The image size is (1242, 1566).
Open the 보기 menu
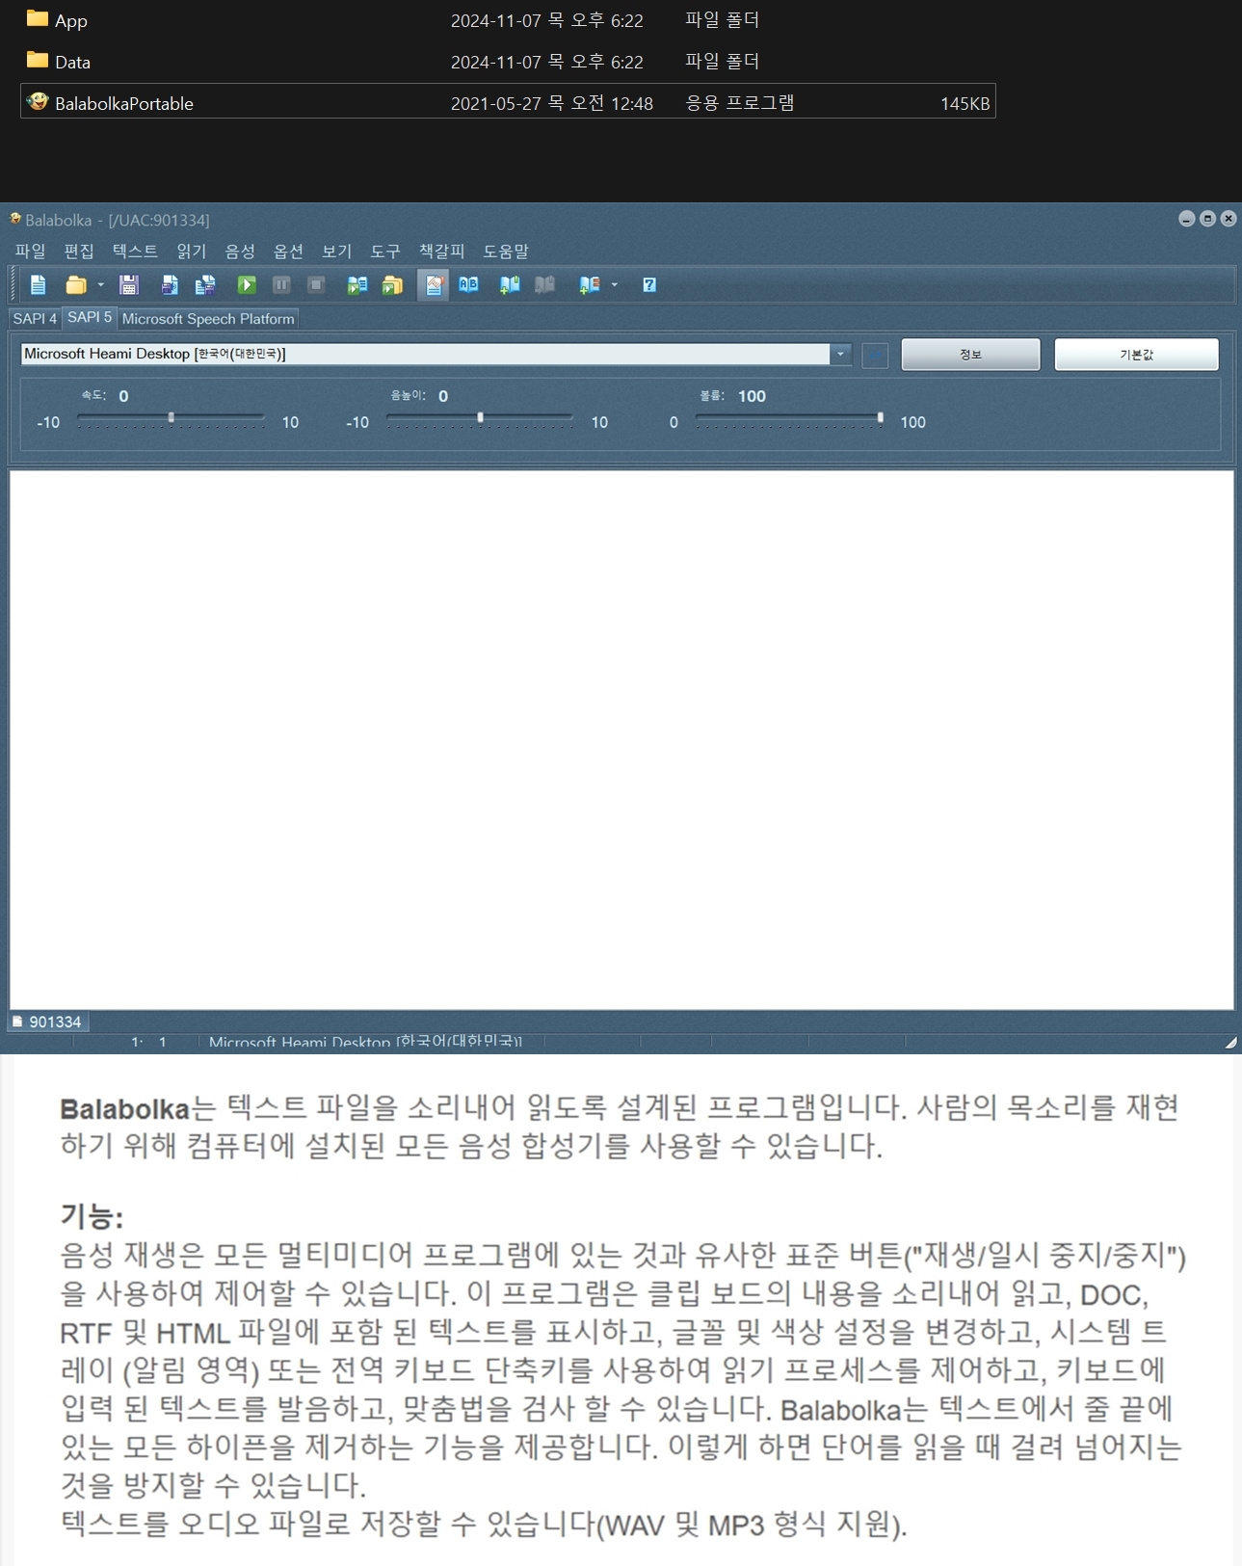click(x=336, y=252)
